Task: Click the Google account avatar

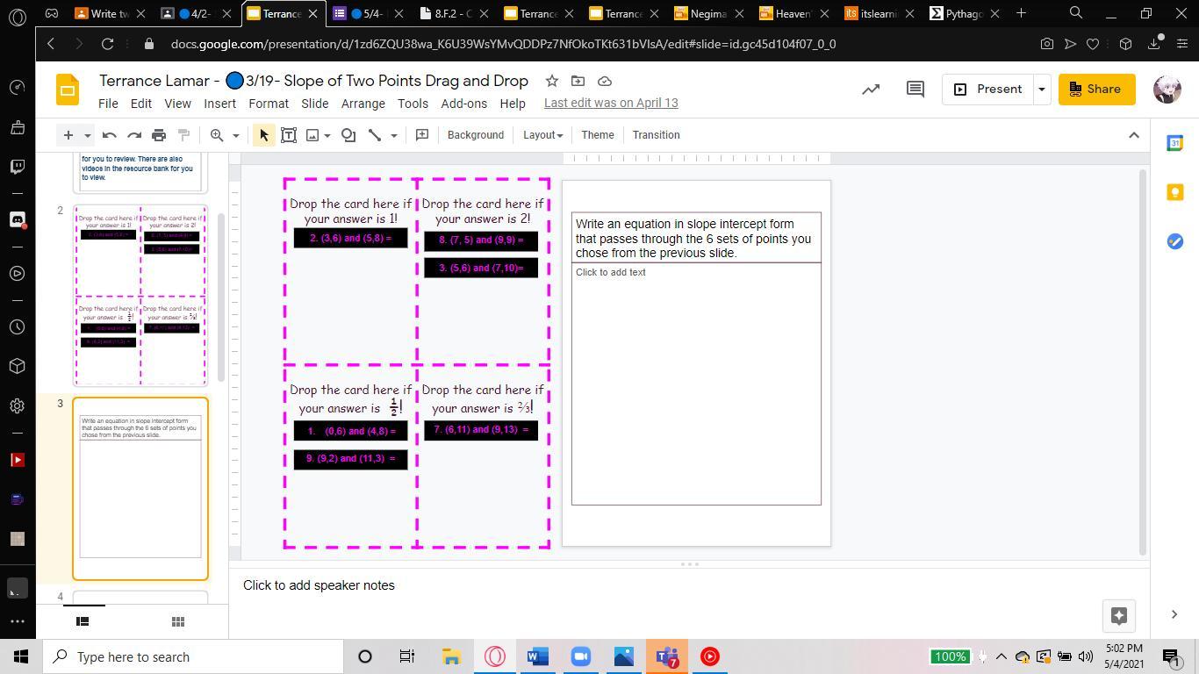Action: tap(1167, 89)
